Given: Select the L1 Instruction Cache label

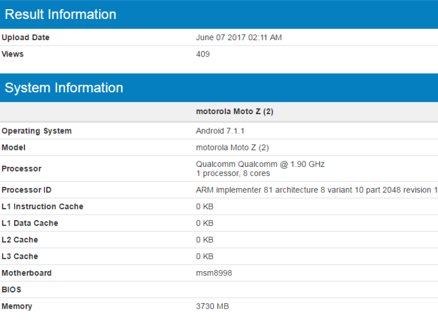Looking at the screenshot, I should (42, 206).
